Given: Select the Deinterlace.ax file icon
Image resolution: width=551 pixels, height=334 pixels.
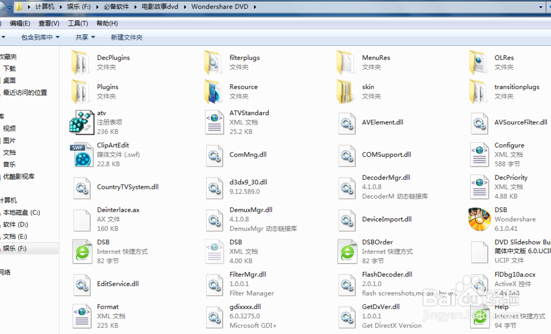Looking at the screenshot, I should point(82,220).
